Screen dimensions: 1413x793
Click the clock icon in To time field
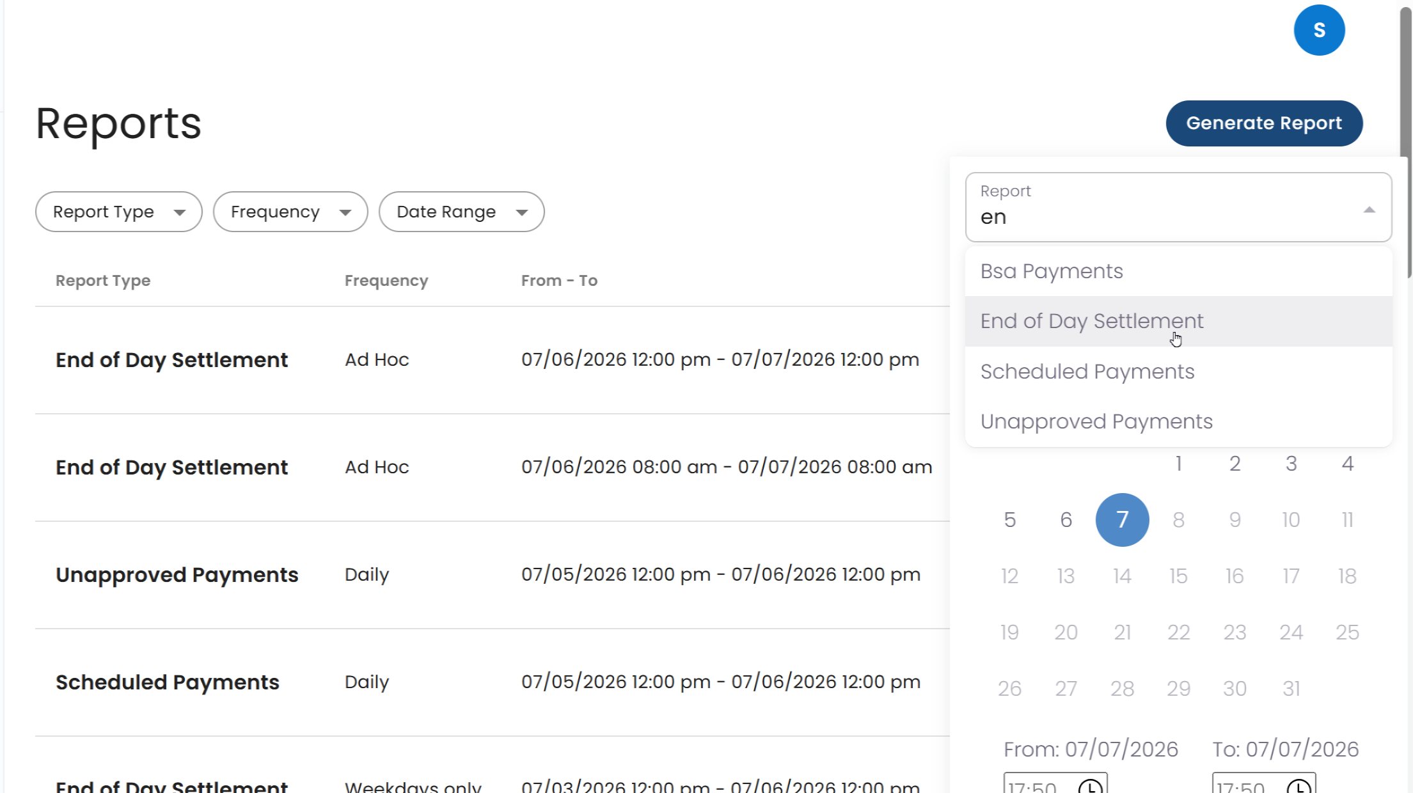coord(1299,786)
